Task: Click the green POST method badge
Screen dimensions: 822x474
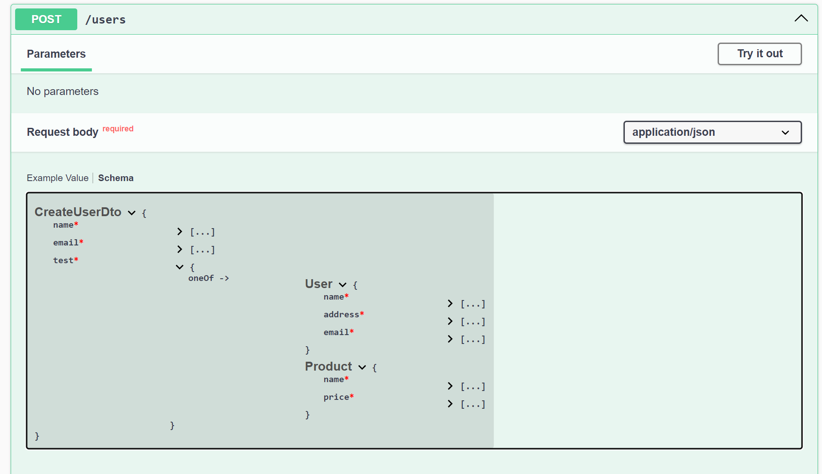Action: pos(46,20)
